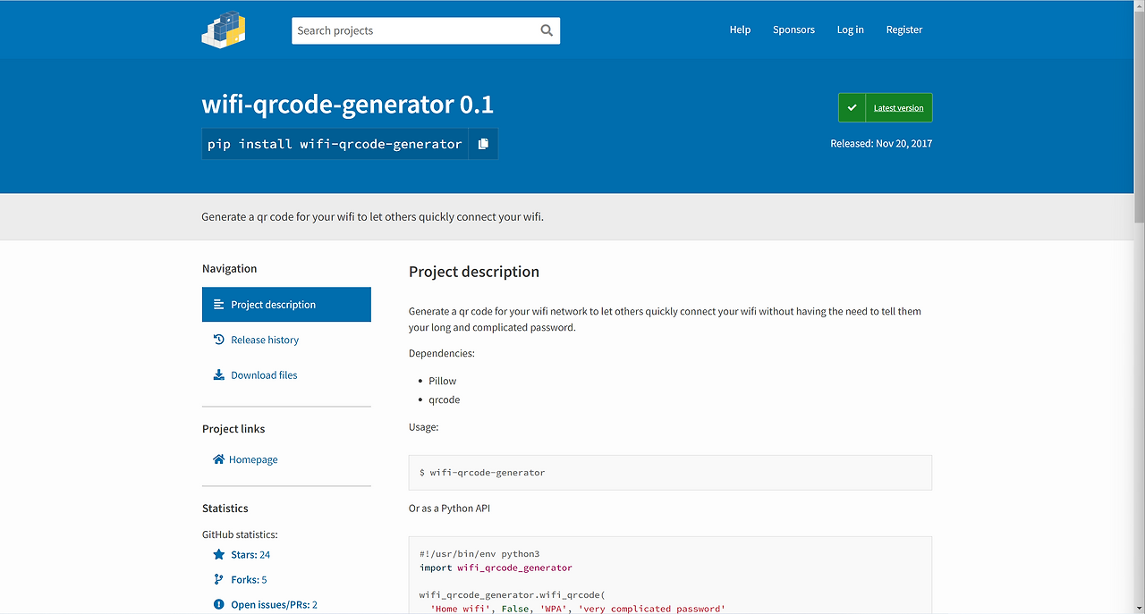Open the Latest version link
This screenshot has height=614, width=1145.
coord(898,108)
